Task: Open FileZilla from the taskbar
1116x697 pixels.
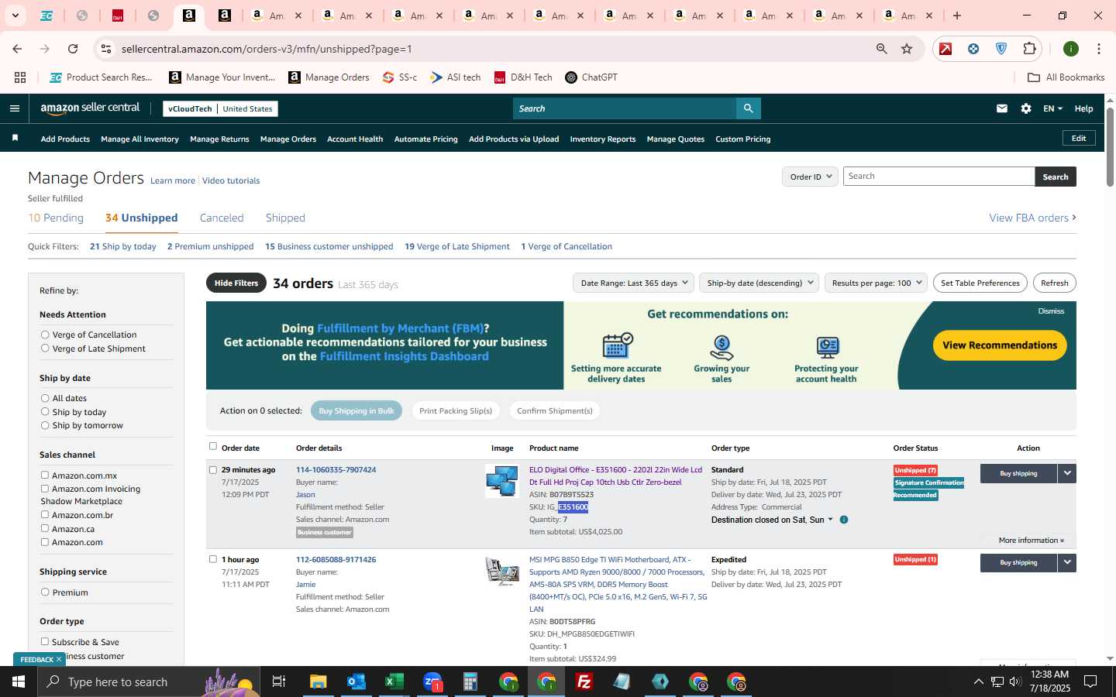Action: point(584,682)
